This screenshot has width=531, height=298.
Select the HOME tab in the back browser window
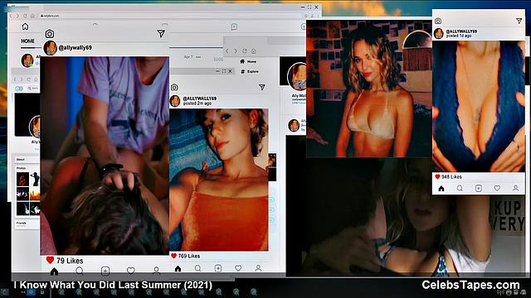27,41
